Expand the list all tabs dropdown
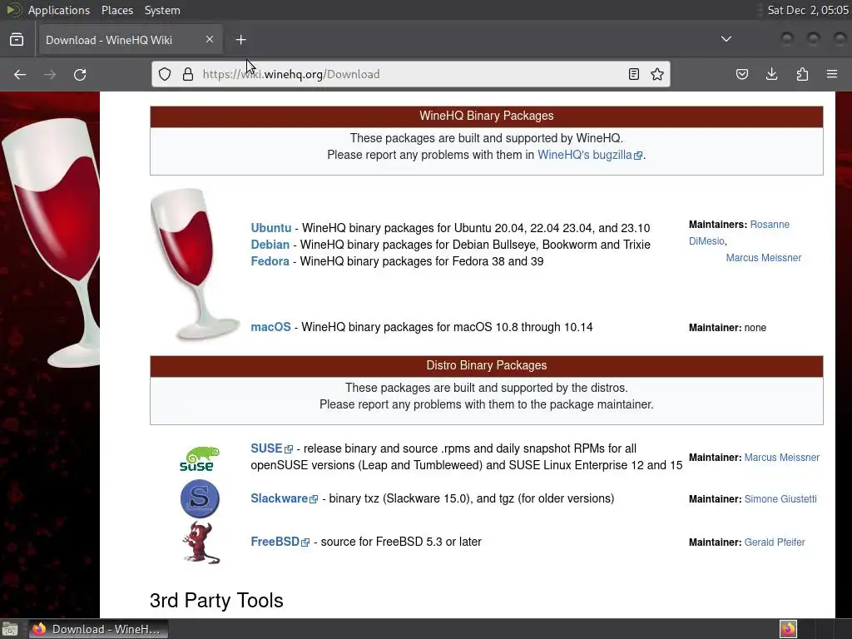 point(726,39)
